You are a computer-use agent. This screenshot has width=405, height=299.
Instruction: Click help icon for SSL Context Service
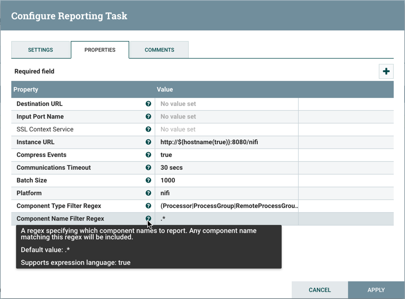(x=148, y=130)
